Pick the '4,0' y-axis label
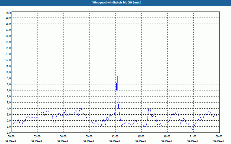This screenshot has height=144, width=231. coord(9,109)
